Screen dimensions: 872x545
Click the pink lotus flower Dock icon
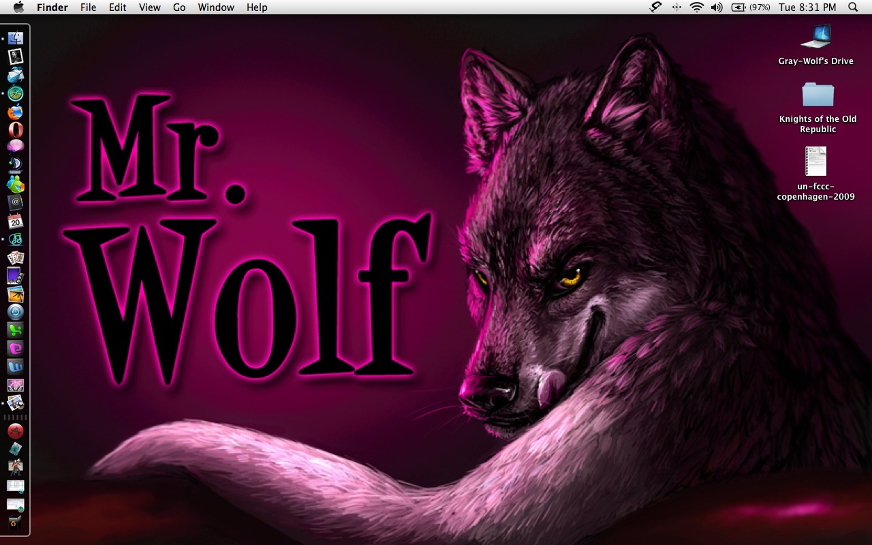point(16,146)
